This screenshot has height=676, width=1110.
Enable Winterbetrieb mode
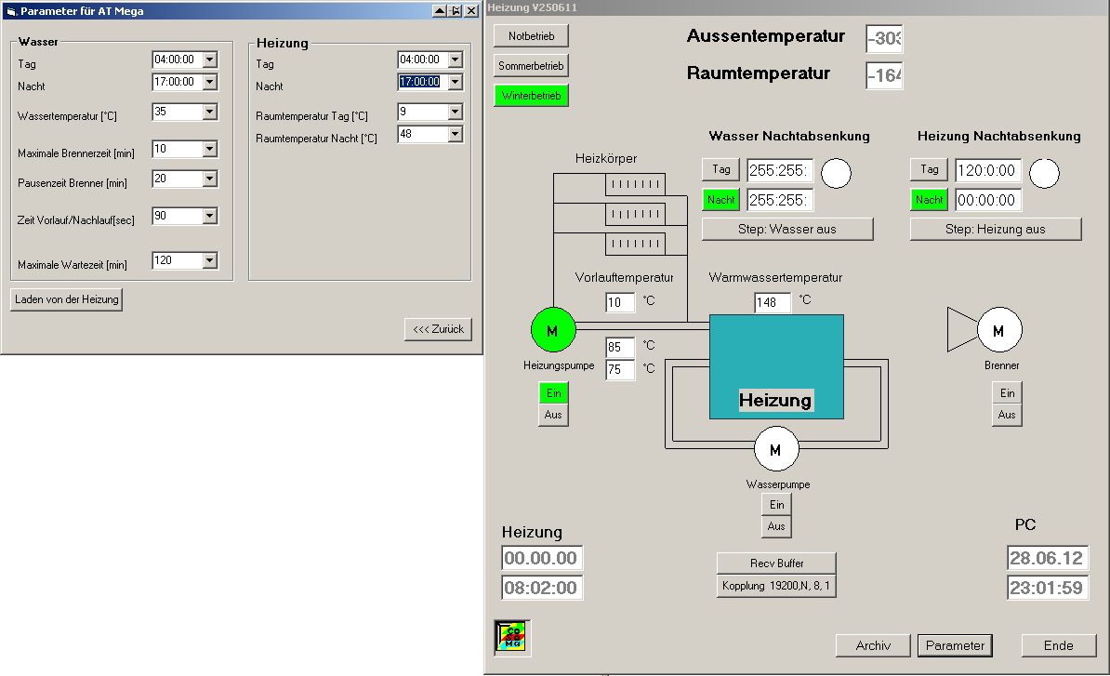[x=531, y=96]
